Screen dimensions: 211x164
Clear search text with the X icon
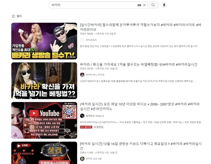pos(144,5)
